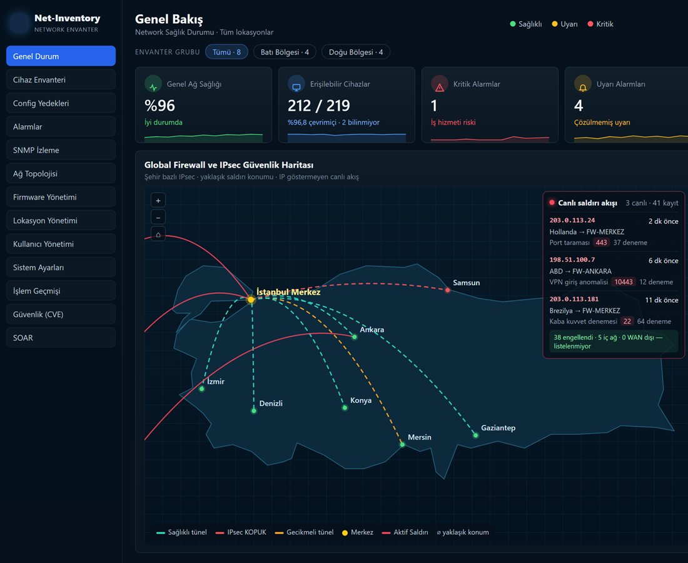Viewport: 688px width, 563px height.
Task: Click attack entry 203.0.113.181
Action: point(614,310)
